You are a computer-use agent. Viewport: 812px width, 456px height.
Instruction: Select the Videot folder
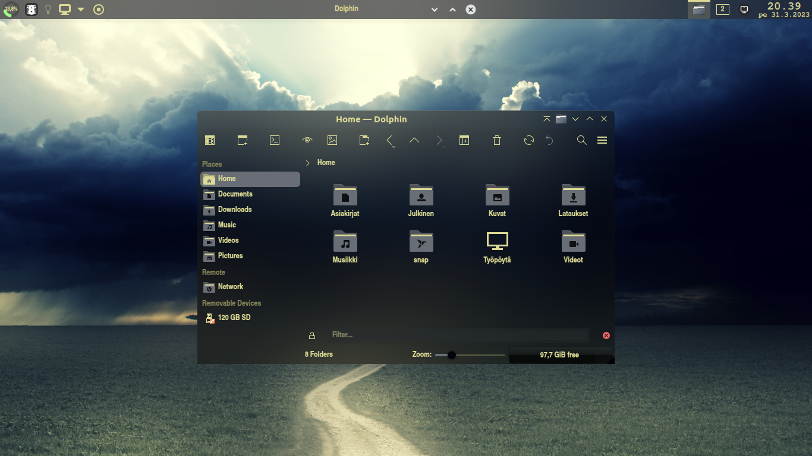[x=573, y=247]
